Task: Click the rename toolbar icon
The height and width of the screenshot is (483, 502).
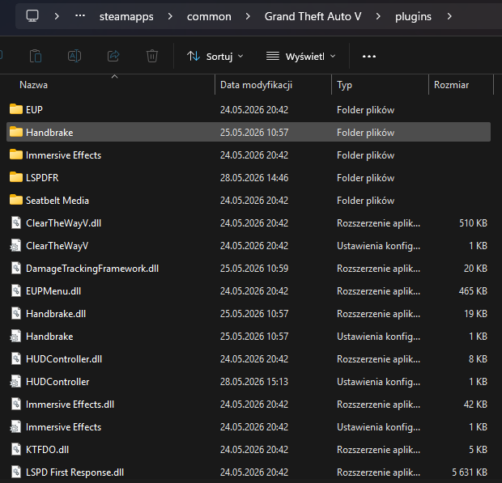Action: pyautogui.click(x=74, y=57)
